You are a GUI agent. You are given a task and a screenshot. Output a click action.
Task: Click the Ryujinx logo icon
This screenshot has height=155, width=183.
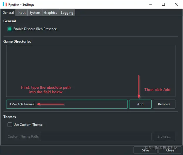pos(5,4)
